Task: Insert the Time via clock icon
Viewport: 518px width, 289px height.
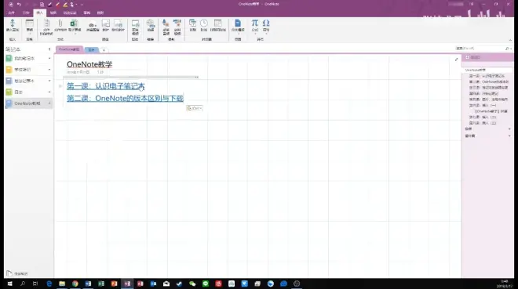Action: tap(204, 25)
